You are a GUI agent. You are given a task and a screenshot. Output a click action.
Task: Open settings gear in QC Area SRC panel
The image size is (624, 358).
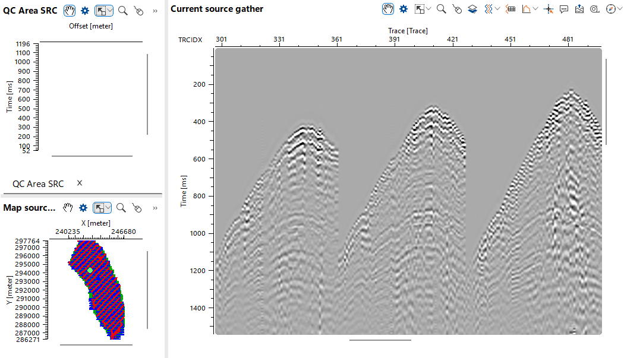[85, 11]
